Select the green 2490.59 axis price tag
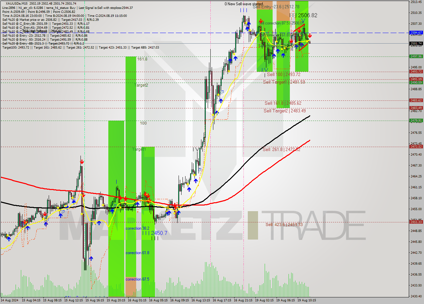The width and height of the screenshot is (424, 304). (x=416, y=83)
